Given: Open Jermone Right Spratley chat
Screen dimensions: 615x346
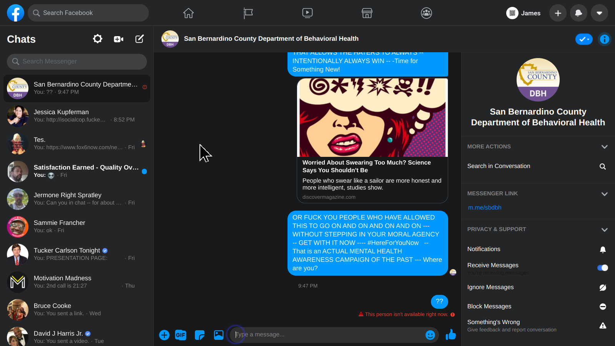Looking at the screenshot, I should 77,199.
